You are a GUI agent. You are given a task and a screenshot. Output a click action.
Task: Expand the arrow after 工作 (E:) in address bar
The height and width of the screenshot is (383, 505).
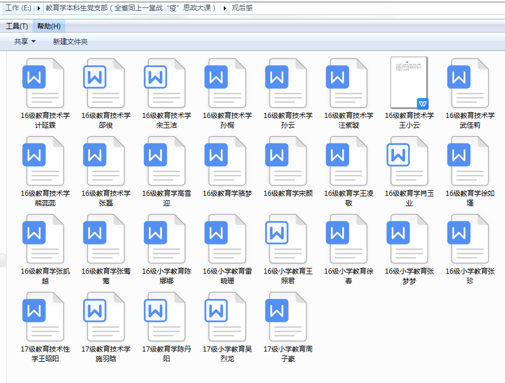click(x=38, y=8)
